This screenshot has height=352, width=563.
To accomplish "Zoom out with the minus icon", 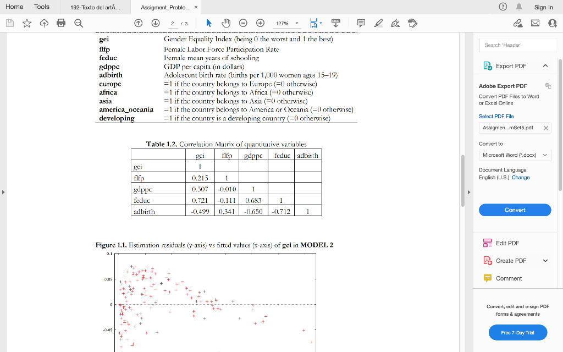I will click(x=243, y=23).
